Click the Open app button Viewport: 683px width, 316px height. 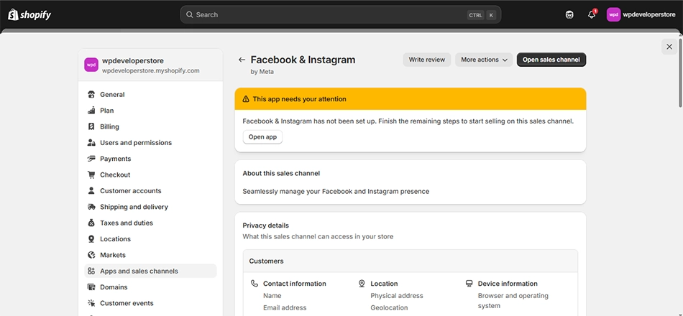[x=262, y=136]
